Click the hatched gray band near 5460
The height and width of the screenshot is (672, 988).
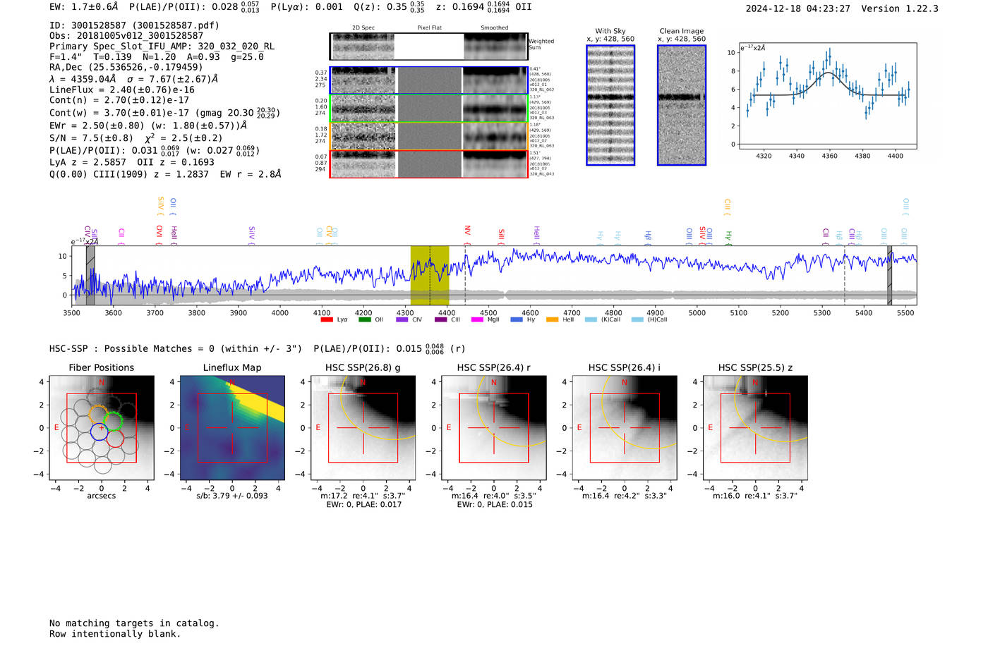[890, 275]
